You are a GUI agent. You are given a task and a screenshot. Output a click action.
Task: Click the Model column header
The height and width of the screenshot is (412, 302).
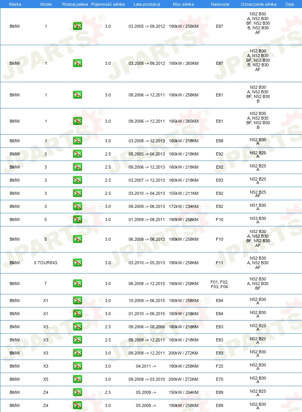[x=46, y=4]
